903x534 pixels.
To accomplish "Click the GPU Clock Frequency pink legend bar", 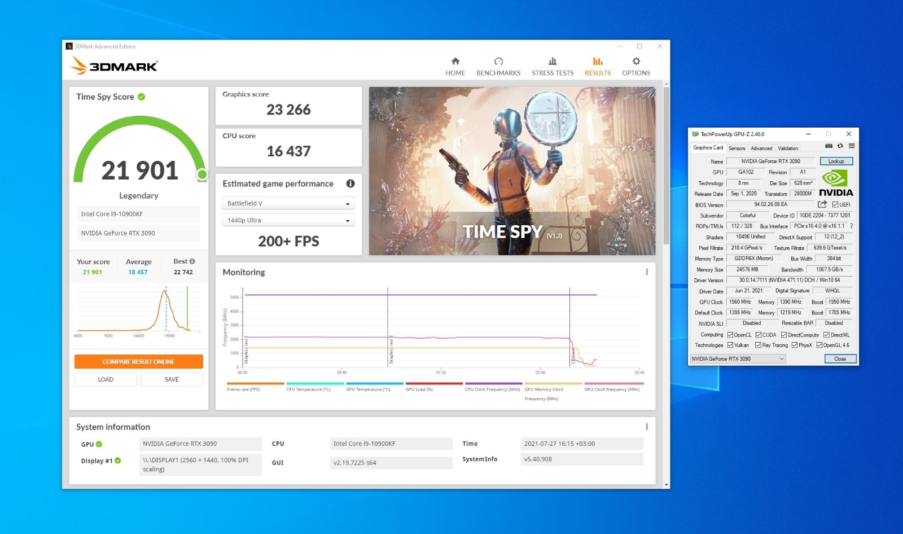I will click(x=613, y=383).
